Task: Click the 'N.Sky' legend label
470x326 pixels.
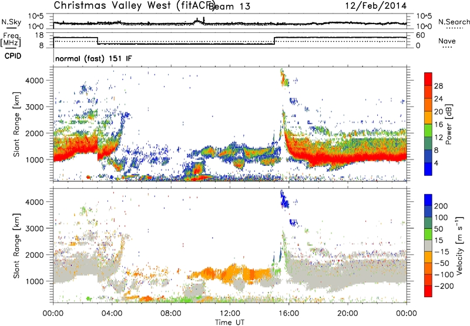Action: [x=11, y=22]
